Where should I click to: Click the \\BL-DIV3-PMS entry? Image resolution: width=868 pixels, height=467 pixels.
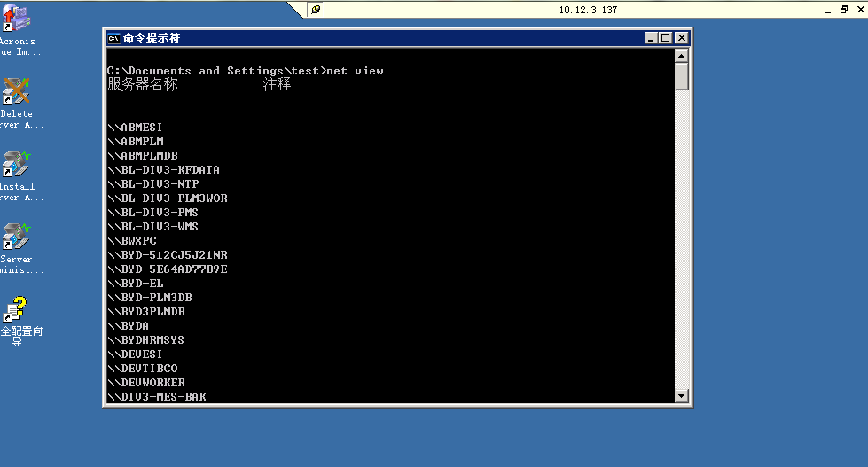click(152, 213)
